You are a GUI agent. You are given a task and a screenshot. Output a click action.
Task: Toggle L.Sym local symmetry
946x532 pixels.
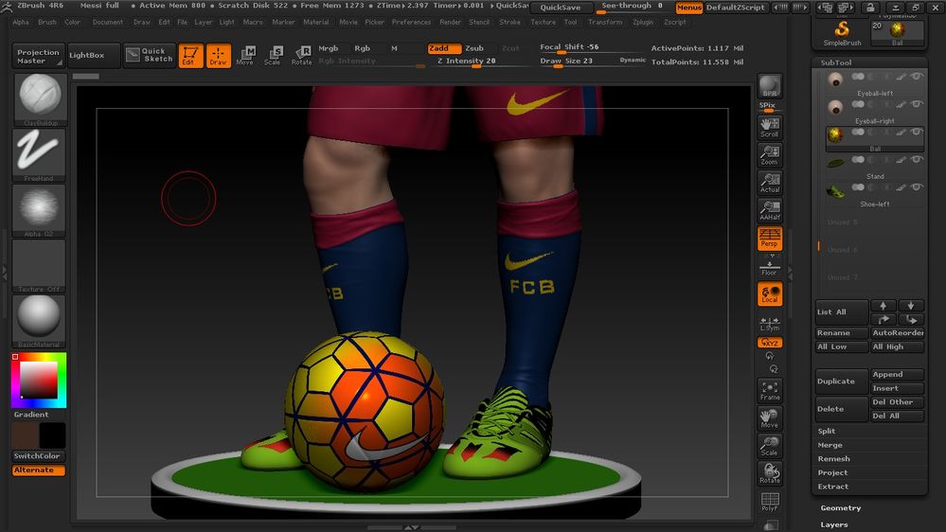tap(770, 324)
